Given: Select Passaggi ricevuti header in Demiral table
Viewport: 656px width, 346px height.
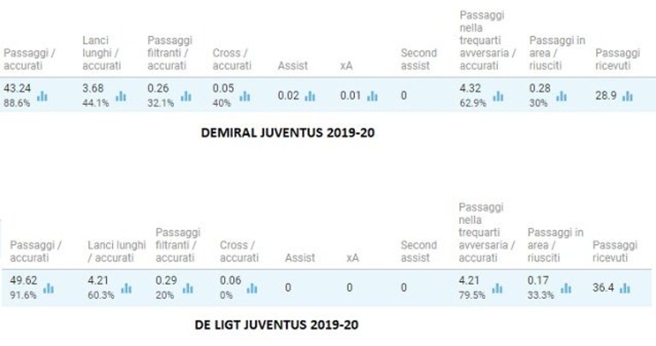Looking at the screenshot, I should (x=618, y=59).
